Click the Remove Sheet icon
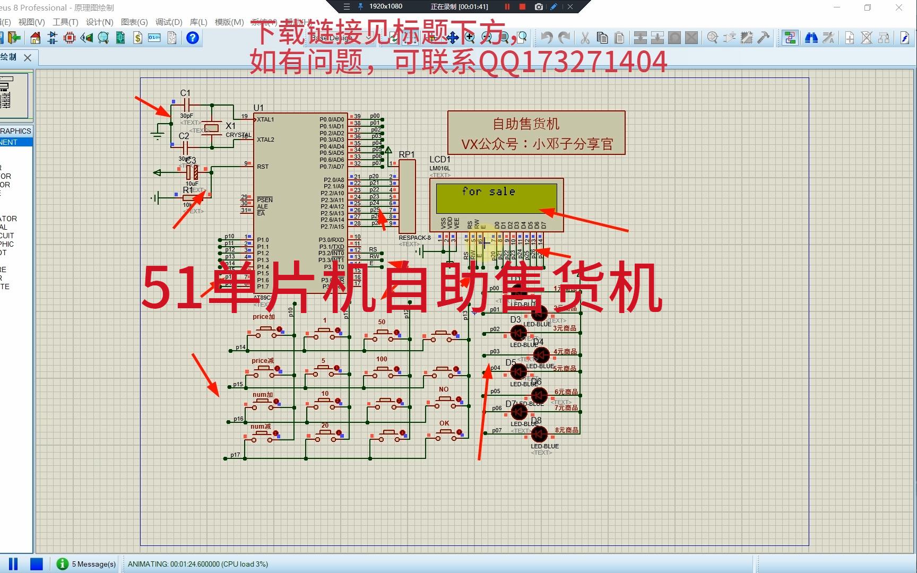The image size is (917, 573). coord(867,38)
